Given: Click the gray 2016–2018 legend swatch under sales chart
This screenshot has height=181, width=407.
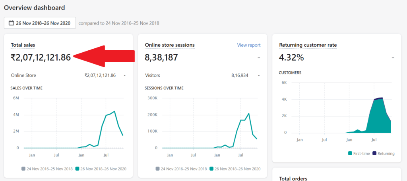Looking at the screenshot, I should pyautogui.click(x=23, y=169).
